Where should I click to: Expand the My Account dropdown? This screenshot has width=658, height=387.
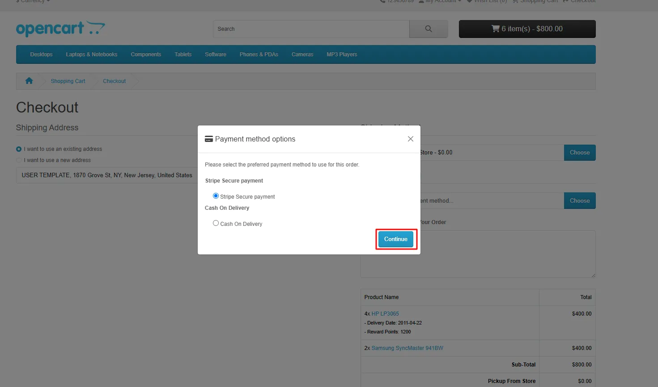point(440,1)
